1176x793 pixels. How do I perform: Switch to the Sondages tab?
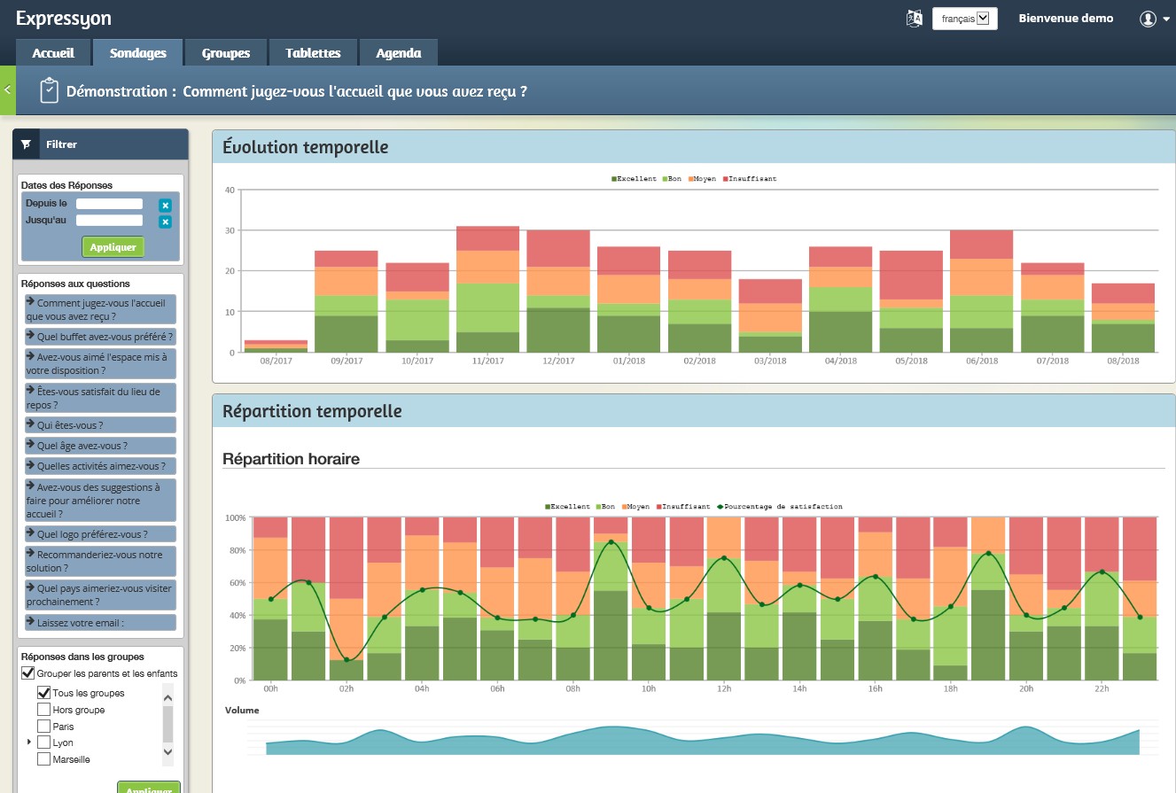[x=138, y=53]
